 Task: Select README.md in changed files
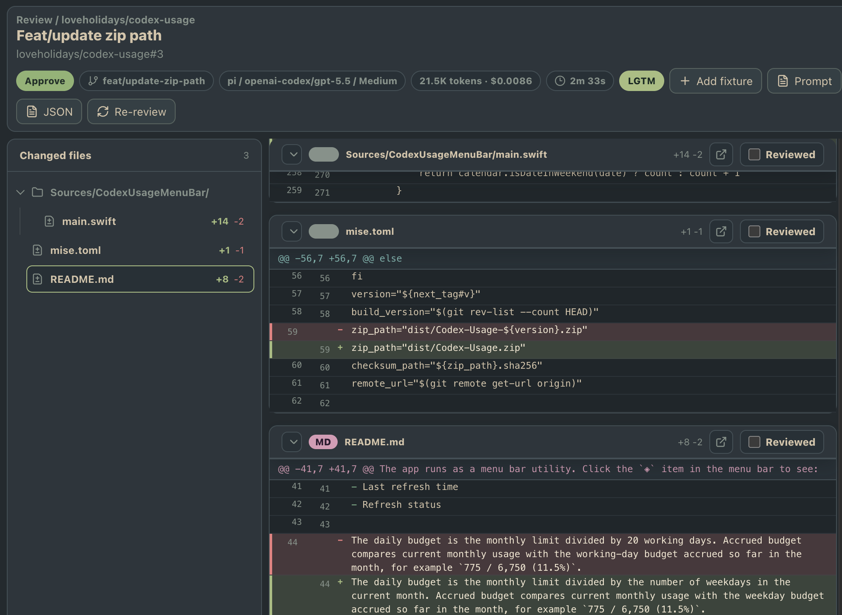point(140,279)
